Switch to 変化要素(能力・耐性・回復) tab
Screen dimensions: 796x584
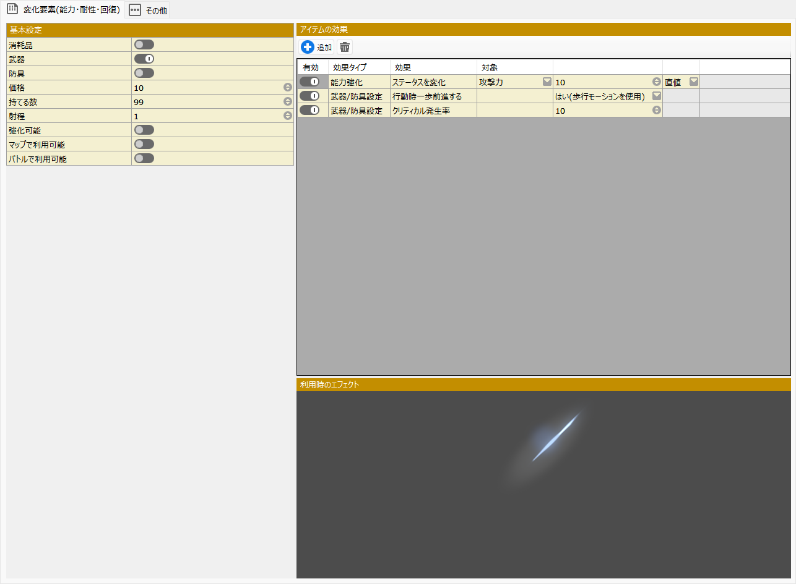(x=64, y=9)
